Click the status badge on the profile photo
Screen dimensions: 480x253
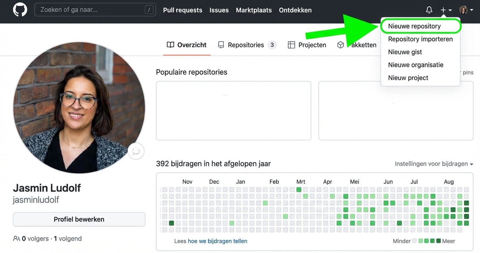coord(136,151)
